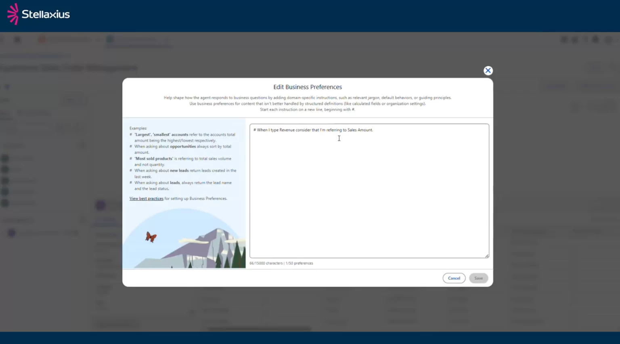Click the '66/15000 characters' counter text
The image size is (620, 344).
pyautogui.click(x=266, y=263)
